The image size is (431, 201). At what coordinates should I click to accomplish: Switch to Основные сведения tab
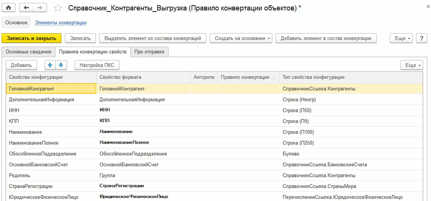[x=28, y=52]
